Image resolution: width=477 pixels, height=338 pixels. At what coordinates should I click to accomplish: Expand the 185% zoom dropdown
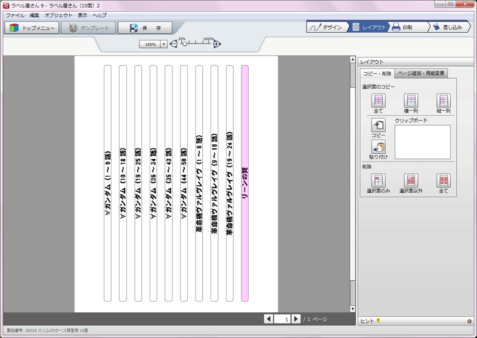pyautogui.click(x=163, y=45)
